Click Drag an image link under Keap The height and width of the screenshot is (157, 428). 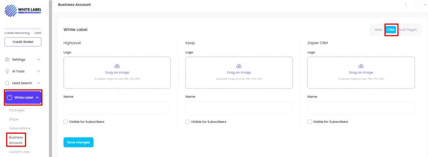pyautogui.click(x=239, y=73)
